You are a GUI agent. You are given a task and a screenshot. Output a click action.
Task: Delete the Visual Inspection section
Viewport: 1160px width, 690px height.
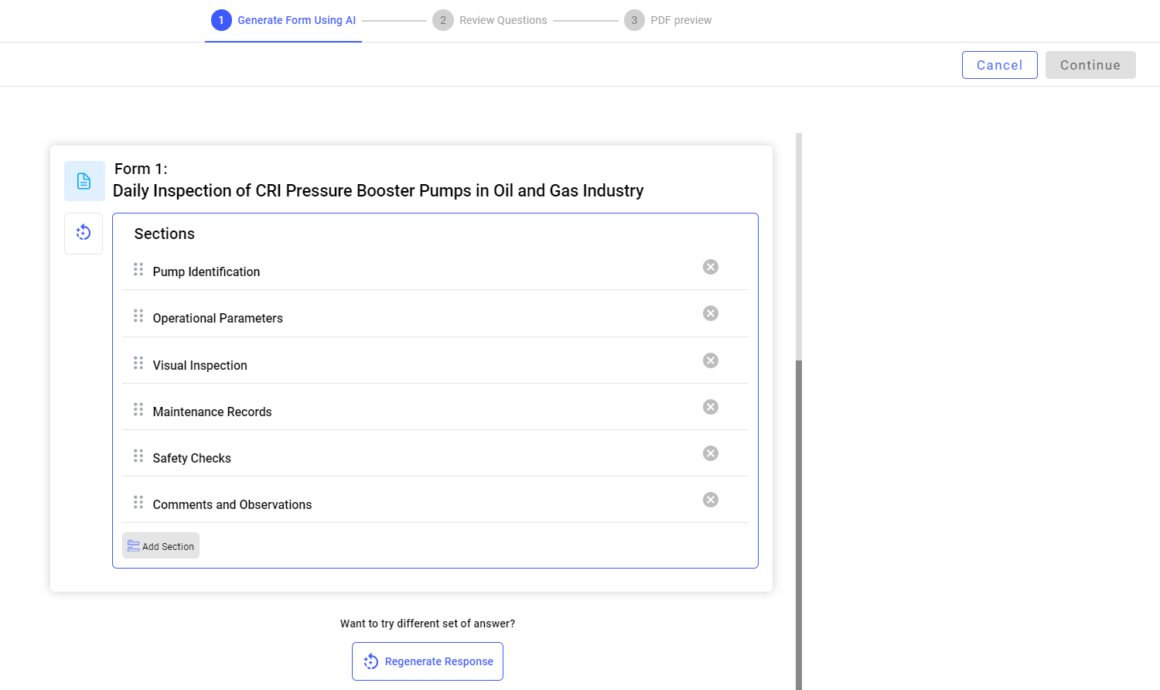point(711,360)
